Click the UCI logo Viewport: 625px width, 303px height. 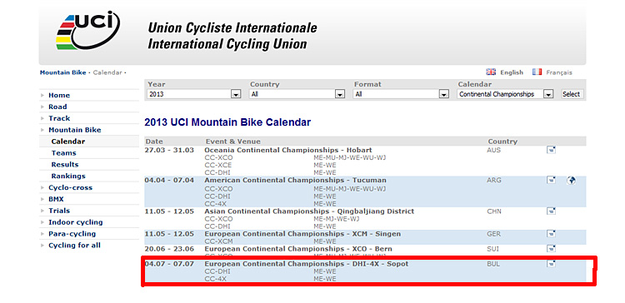coord(87,30)
